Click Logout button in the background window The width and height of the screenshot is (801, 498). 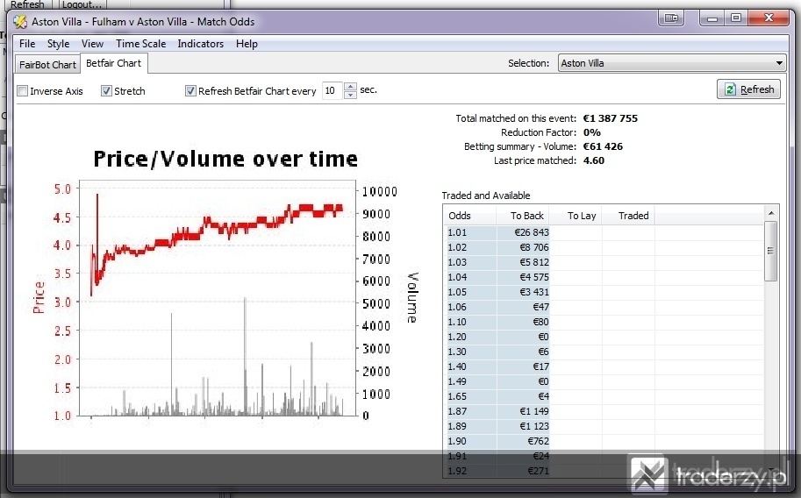tap(82, 4)
